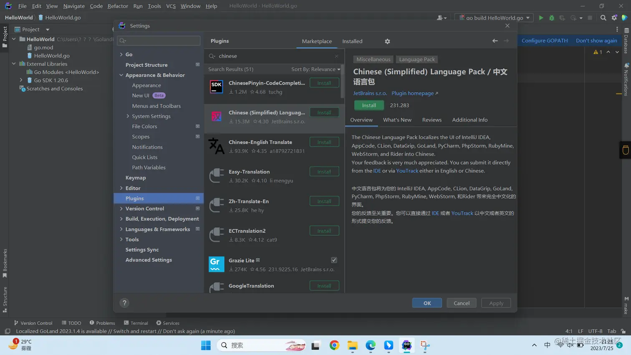Open the Refactor menu
Image resolution: width=631 pixels, height=355 pixels.
[118, 6]
